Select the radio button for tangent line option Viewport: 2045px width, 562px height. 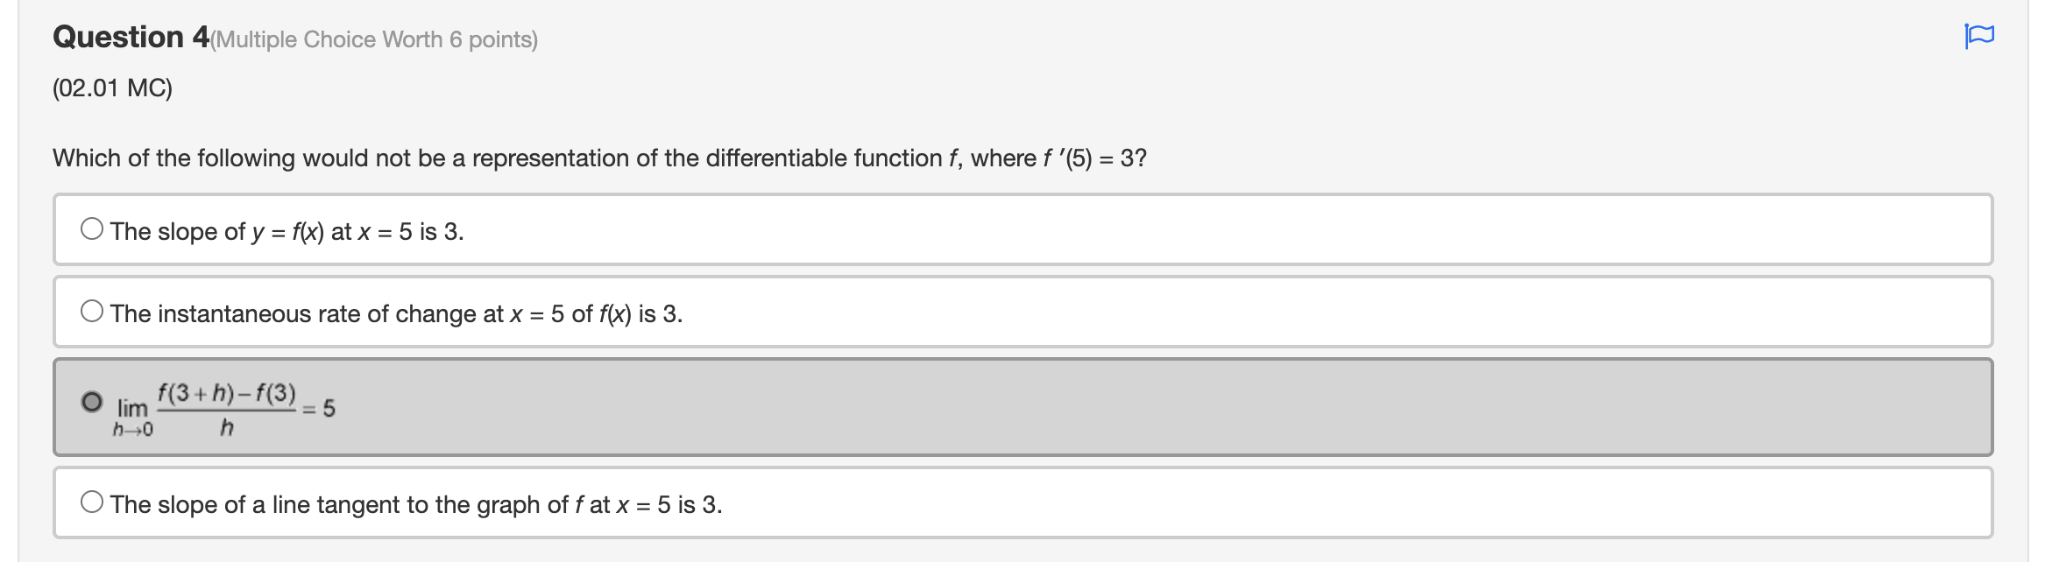pyautogui.click(x=90, y=502)
